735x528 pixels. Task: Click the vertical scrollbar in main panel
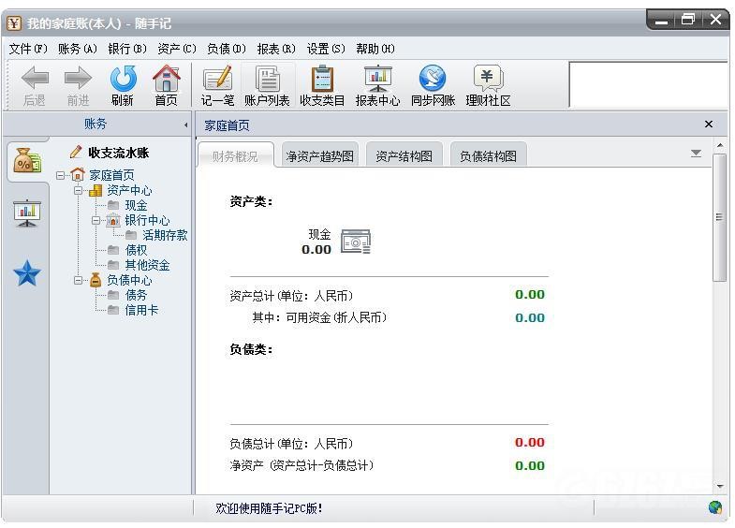(x=719, y=217)
